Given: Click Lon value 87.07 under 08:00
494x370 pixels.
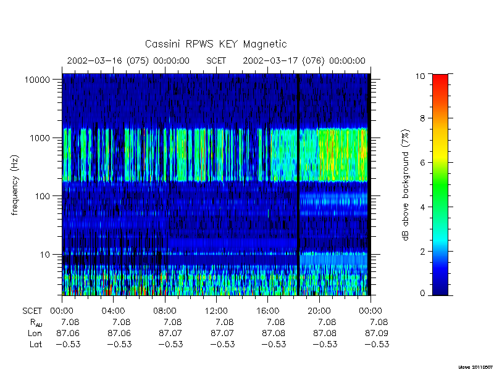Looking at the screenshot, I should pos(170,333).
